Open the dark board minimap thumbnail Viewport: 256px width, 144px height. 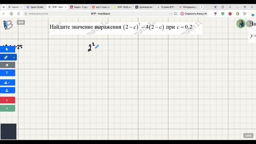point(8,132)
